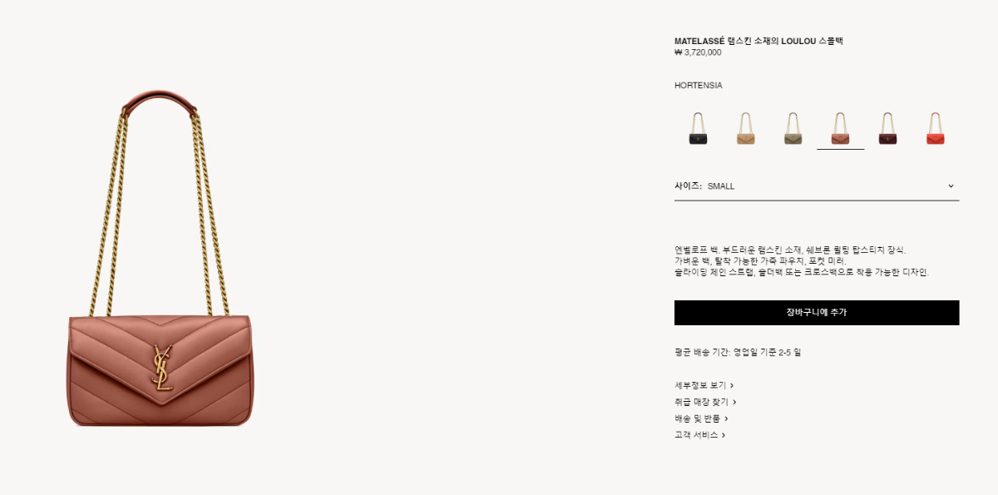Click the arrow icon beside 세부정보 보기
Viewport: 998px width, 495px height.
tap(732, 386)
